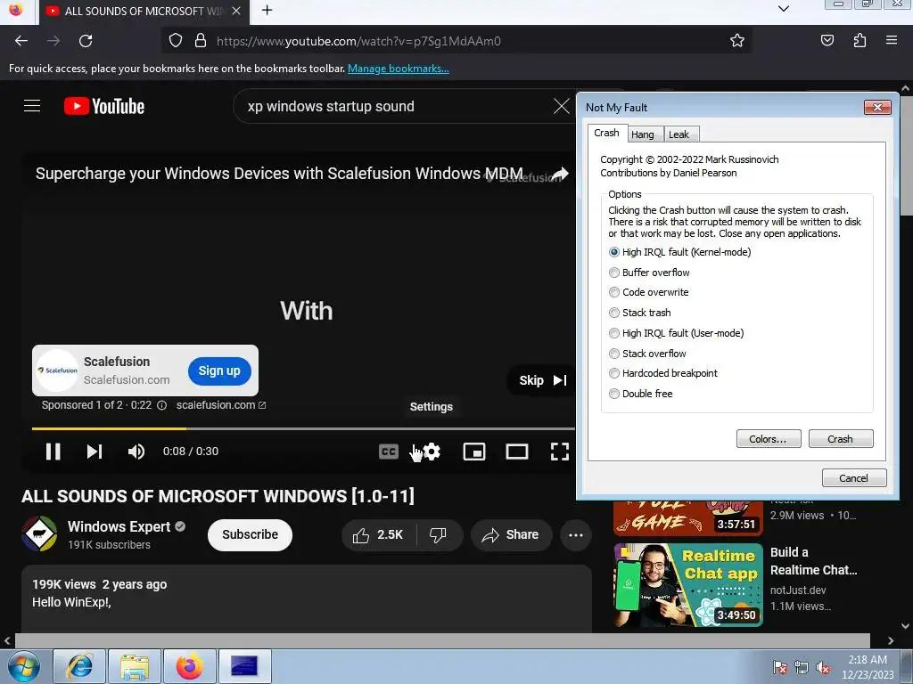Open the Windows Expert channel avatar
This screenshot has height=684, width=913.
click(x=39, y=533)
